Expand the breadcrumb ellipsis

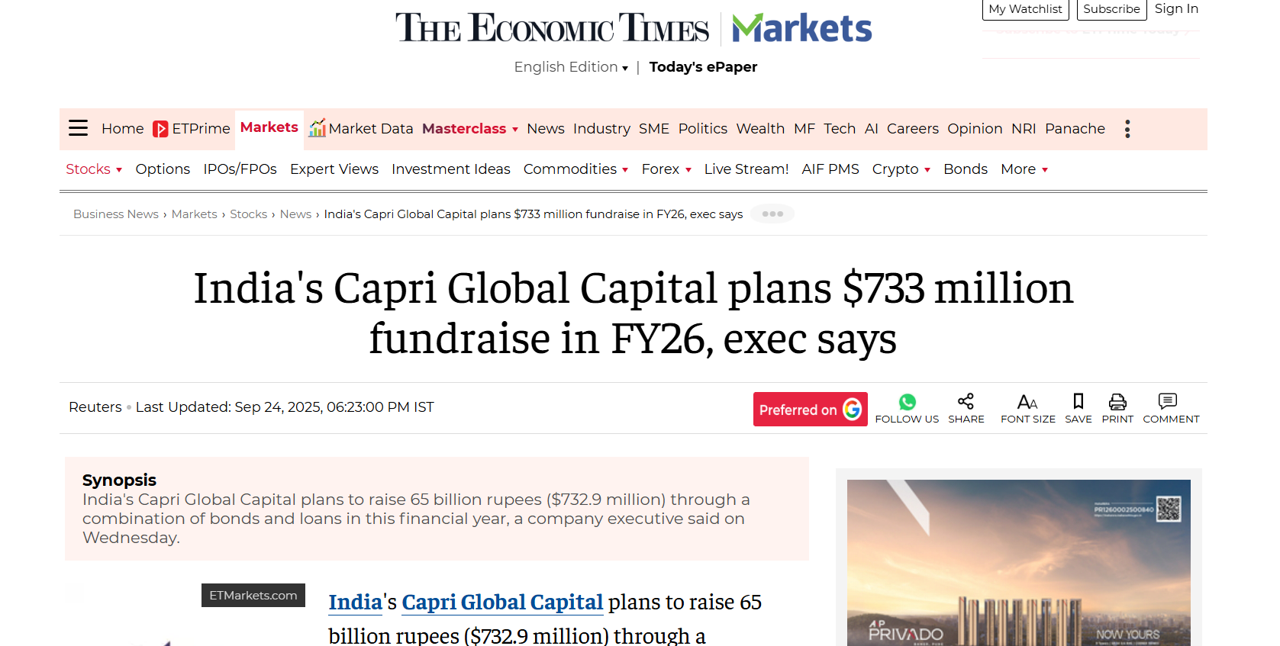tap(772, 214)
